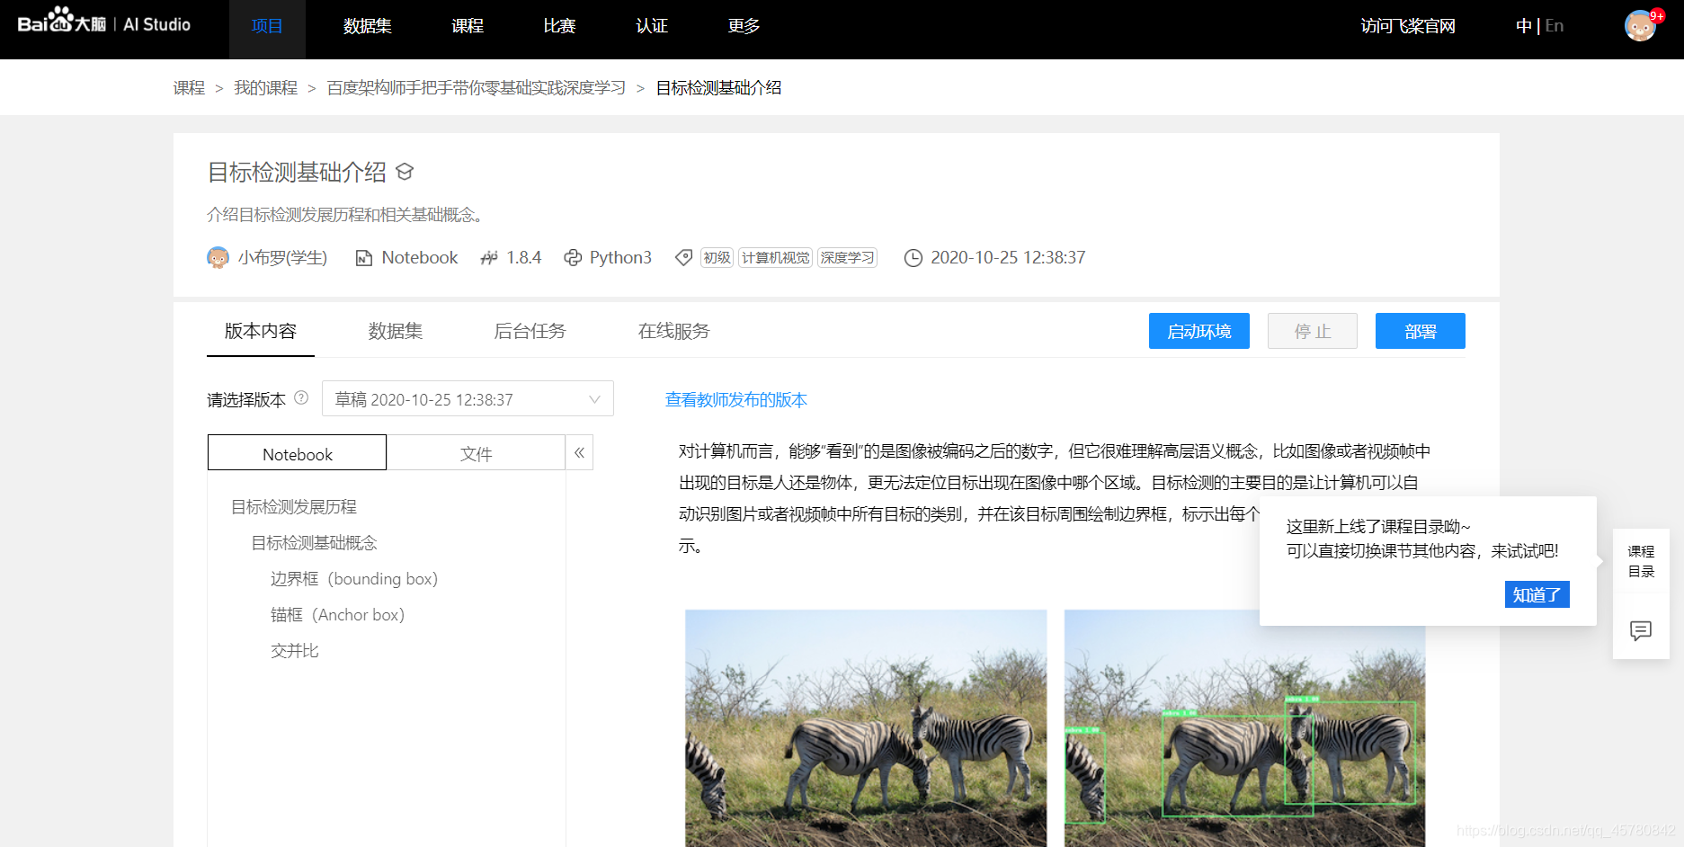Click the user avatar with notification badge
1684x847 pixels.
(x=1640, y=25)
